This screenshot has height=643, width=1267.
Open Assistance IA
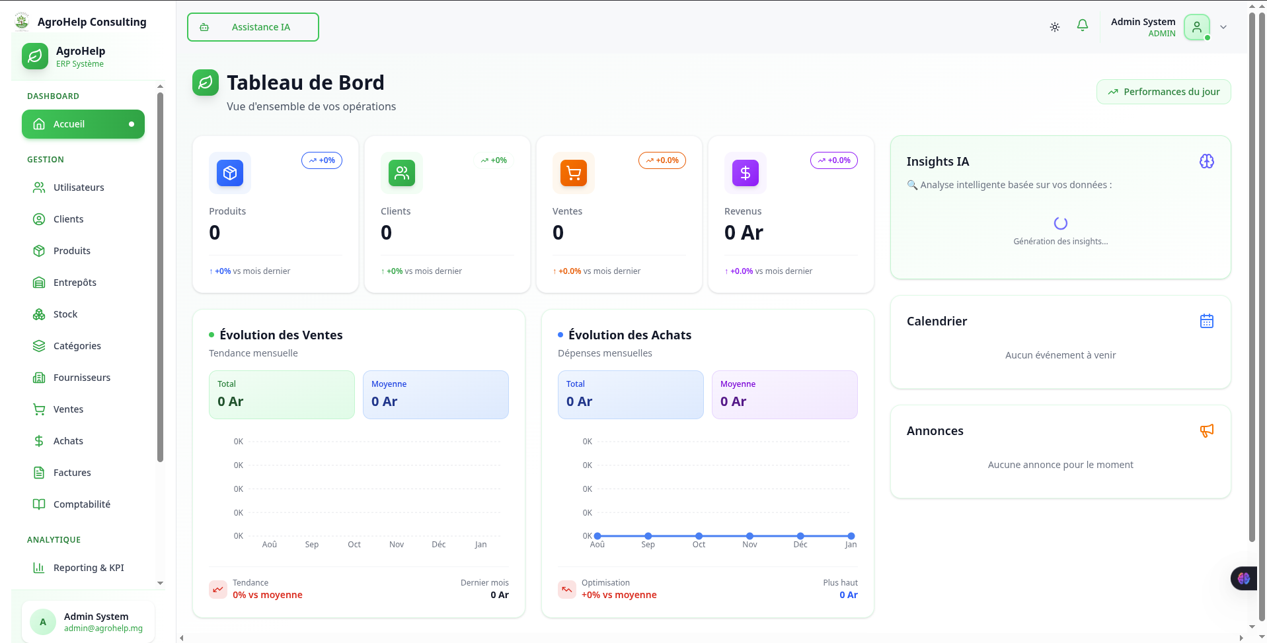[x=252, y=27]
